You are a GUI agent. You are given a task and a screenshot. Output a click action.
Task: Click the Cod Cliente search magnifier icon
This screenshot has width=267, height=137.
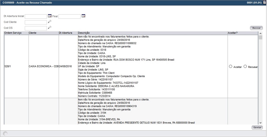click(x=49, y=22)
